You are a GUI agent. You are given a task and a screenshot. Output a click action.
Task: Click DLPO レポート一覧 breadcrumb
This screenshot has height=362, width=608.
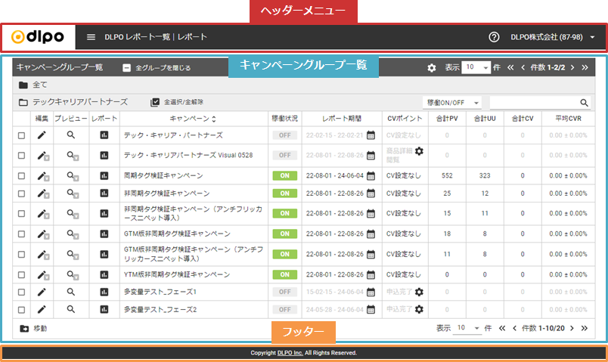click(138, 37)
